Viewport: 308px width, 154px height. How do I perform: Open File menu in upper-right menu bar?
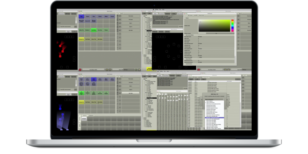tap(160, 10)
